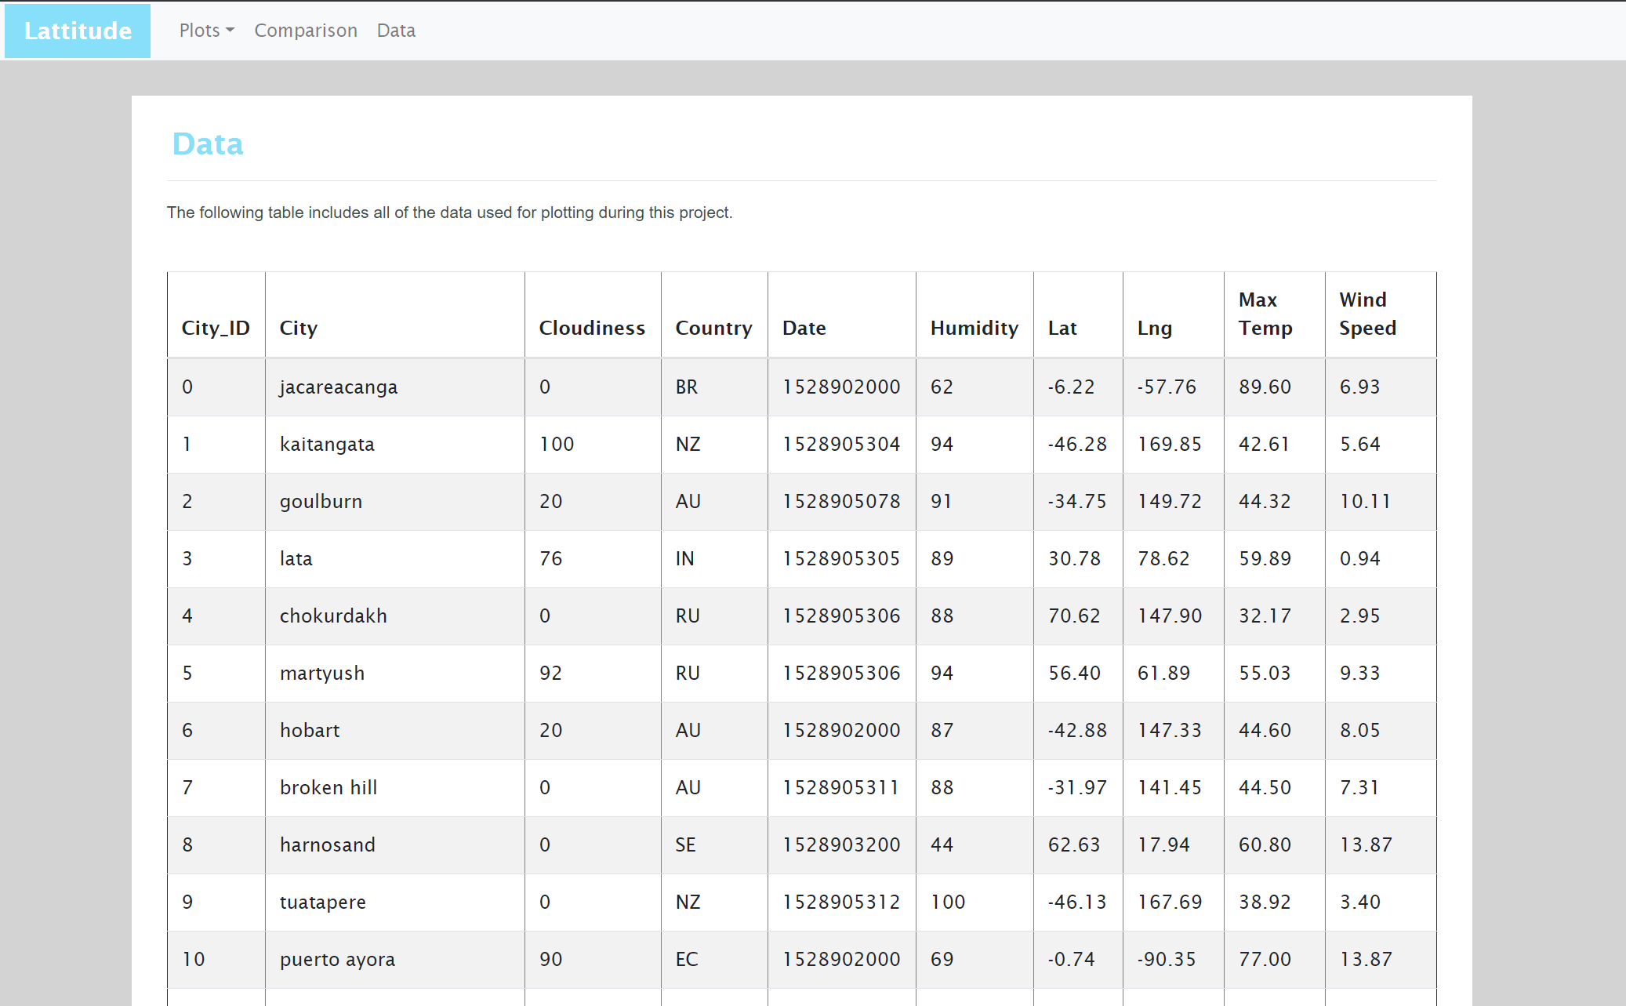Select the broken hill city cell
Image resolution: width=1626 pixels, height=1006 pixels.
(x=328, y=787)
